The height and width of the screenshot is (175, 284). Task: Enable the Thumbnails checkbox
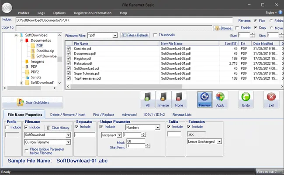(155, 35)
